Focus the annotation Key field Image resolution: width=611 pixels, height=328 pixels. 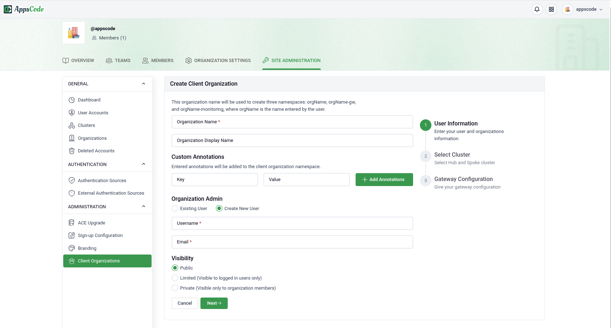215,180
